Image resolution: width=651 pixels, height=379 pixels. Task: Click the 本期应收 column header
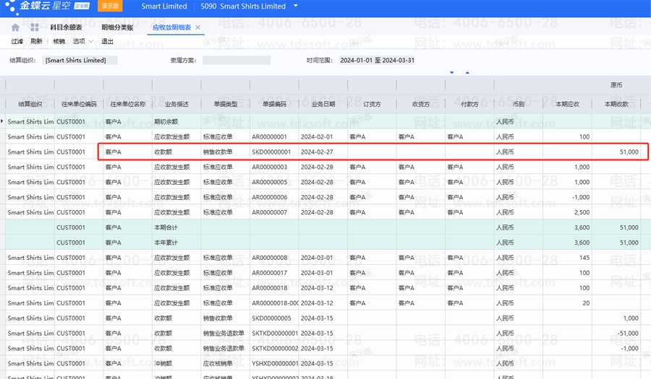point(566,104)
